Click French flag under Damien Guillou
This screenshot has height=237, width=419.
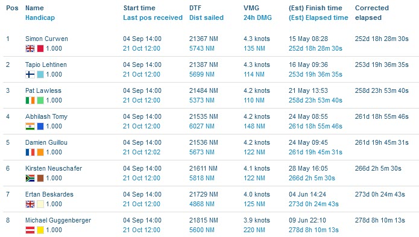[30, 153]
